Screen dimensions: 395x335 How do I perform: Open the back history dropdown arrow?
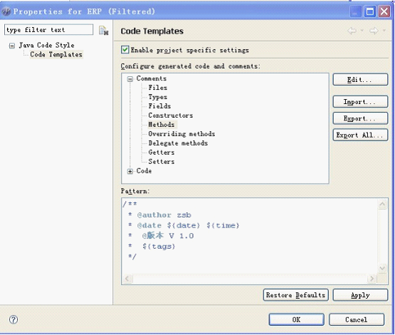coord(362,31)
